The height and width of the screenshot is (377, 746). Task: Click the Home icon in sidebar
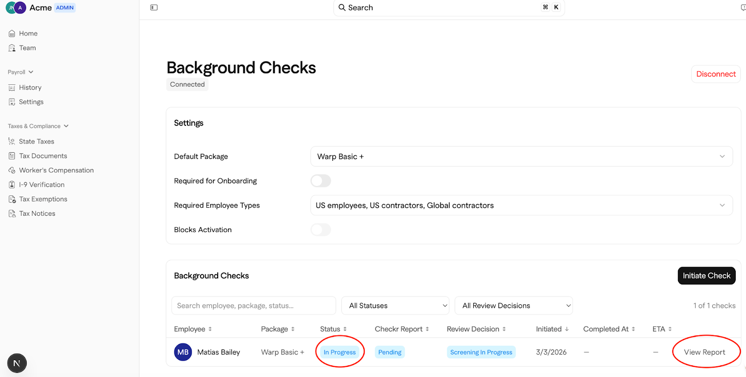(x=12, y=34)
